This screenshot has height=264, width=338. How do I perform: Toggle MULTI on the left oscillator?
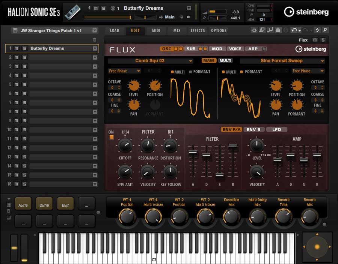point(172,72)
